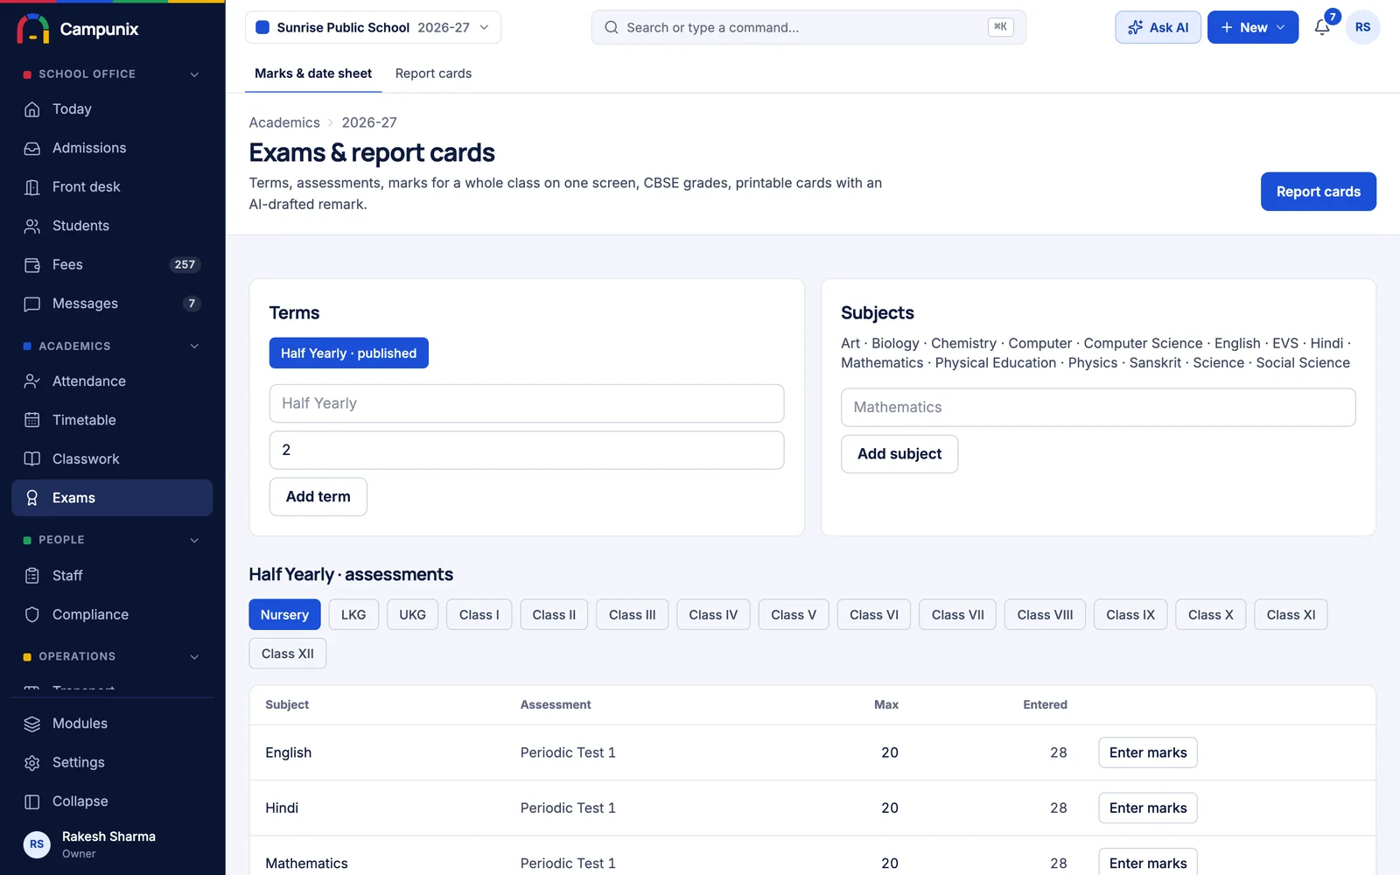1400x875 pixels.
Task: Click the Add subject button
Action: (x=899, y=454)
